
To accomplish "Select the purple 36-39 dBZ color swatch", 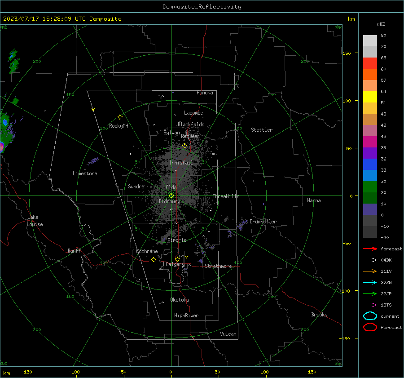I will [370, 153].
